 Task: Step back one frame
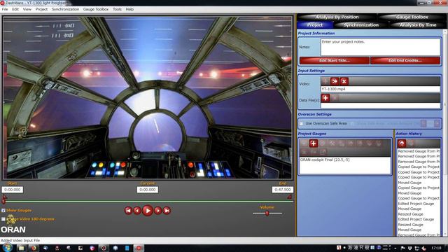click(137, 211)
